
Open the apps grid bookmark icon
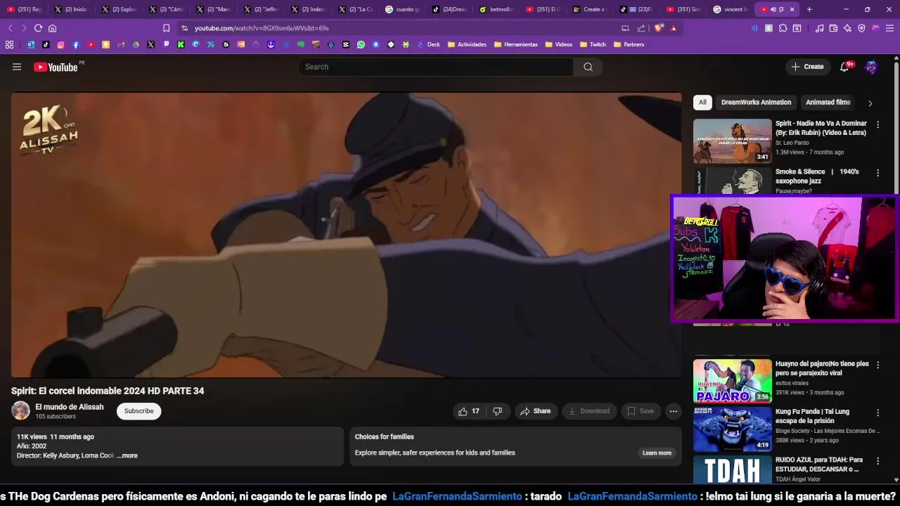pos(9,44)
